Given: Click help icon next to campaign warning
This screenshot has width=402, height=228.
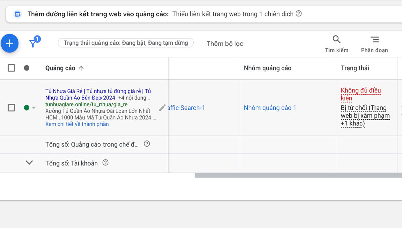Looking at the screenshot, I should (299, 14).
